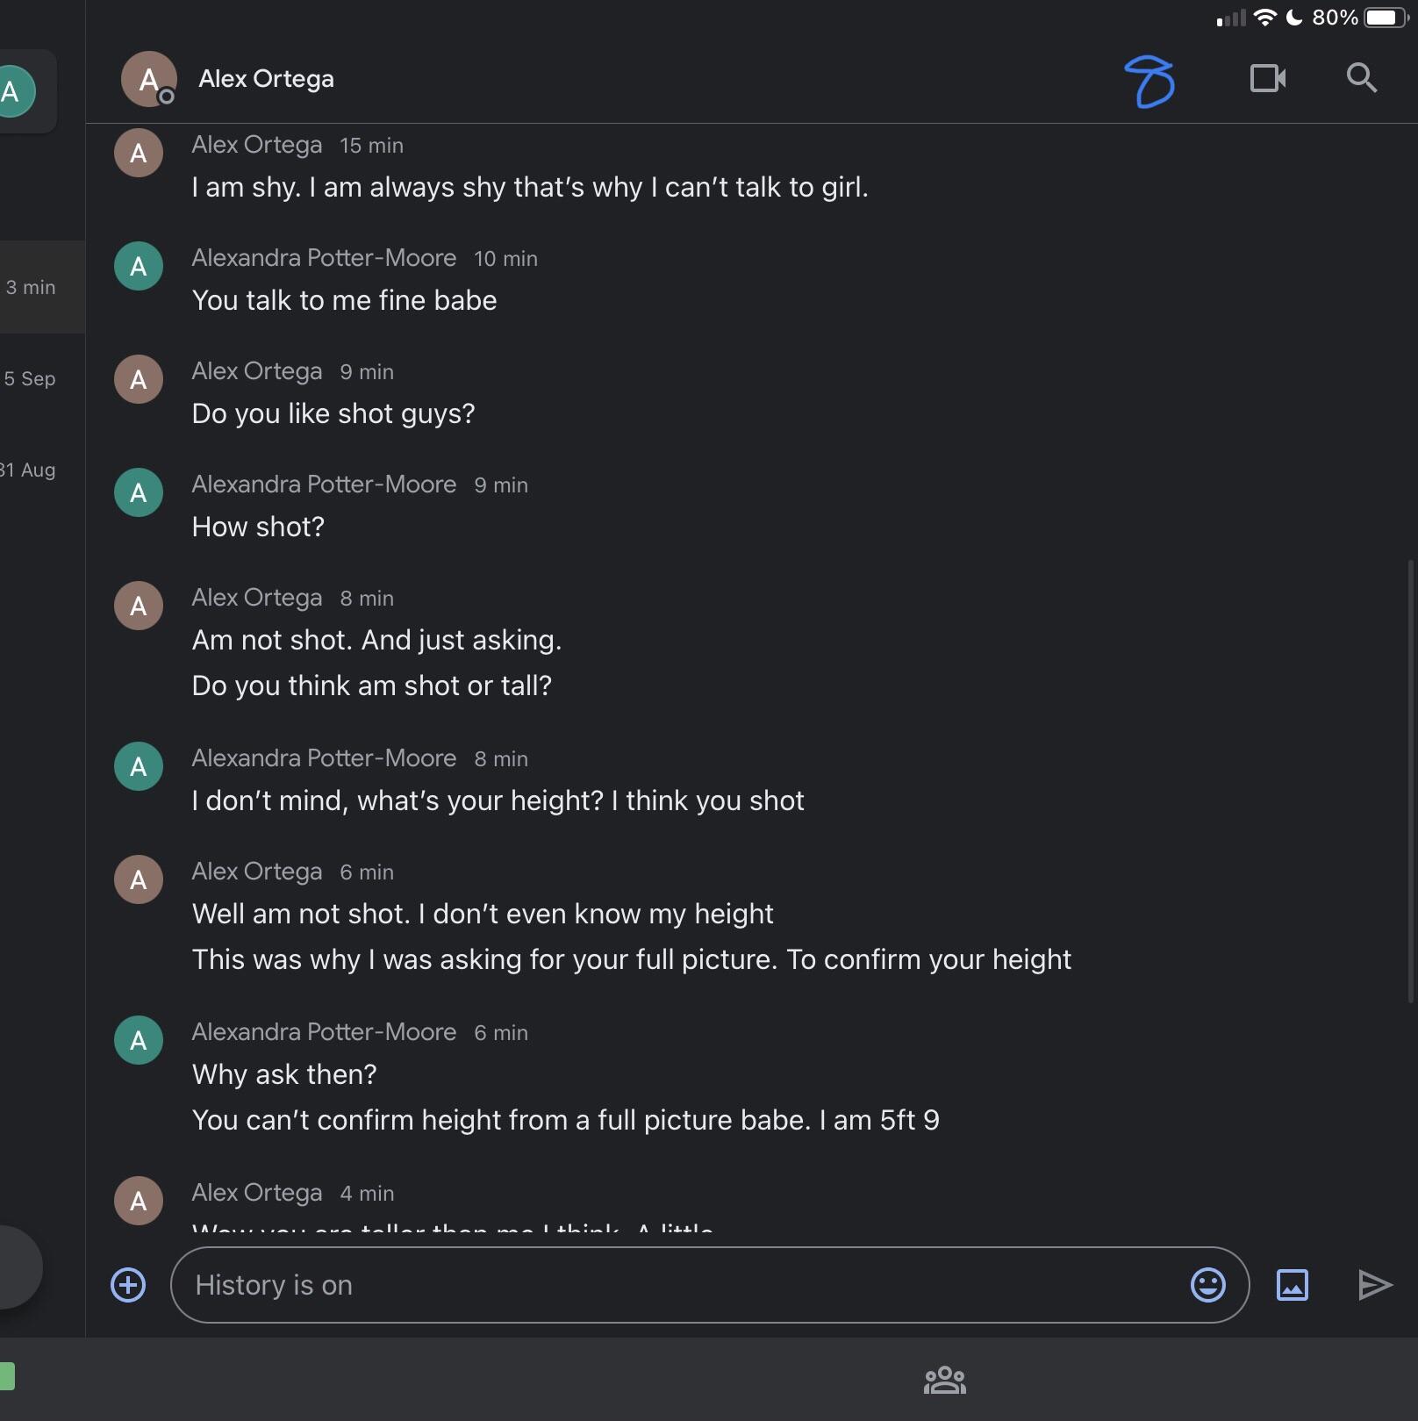Open the chat marked 3 min ago
1418x1421 pixels.
tap(35, 287)
